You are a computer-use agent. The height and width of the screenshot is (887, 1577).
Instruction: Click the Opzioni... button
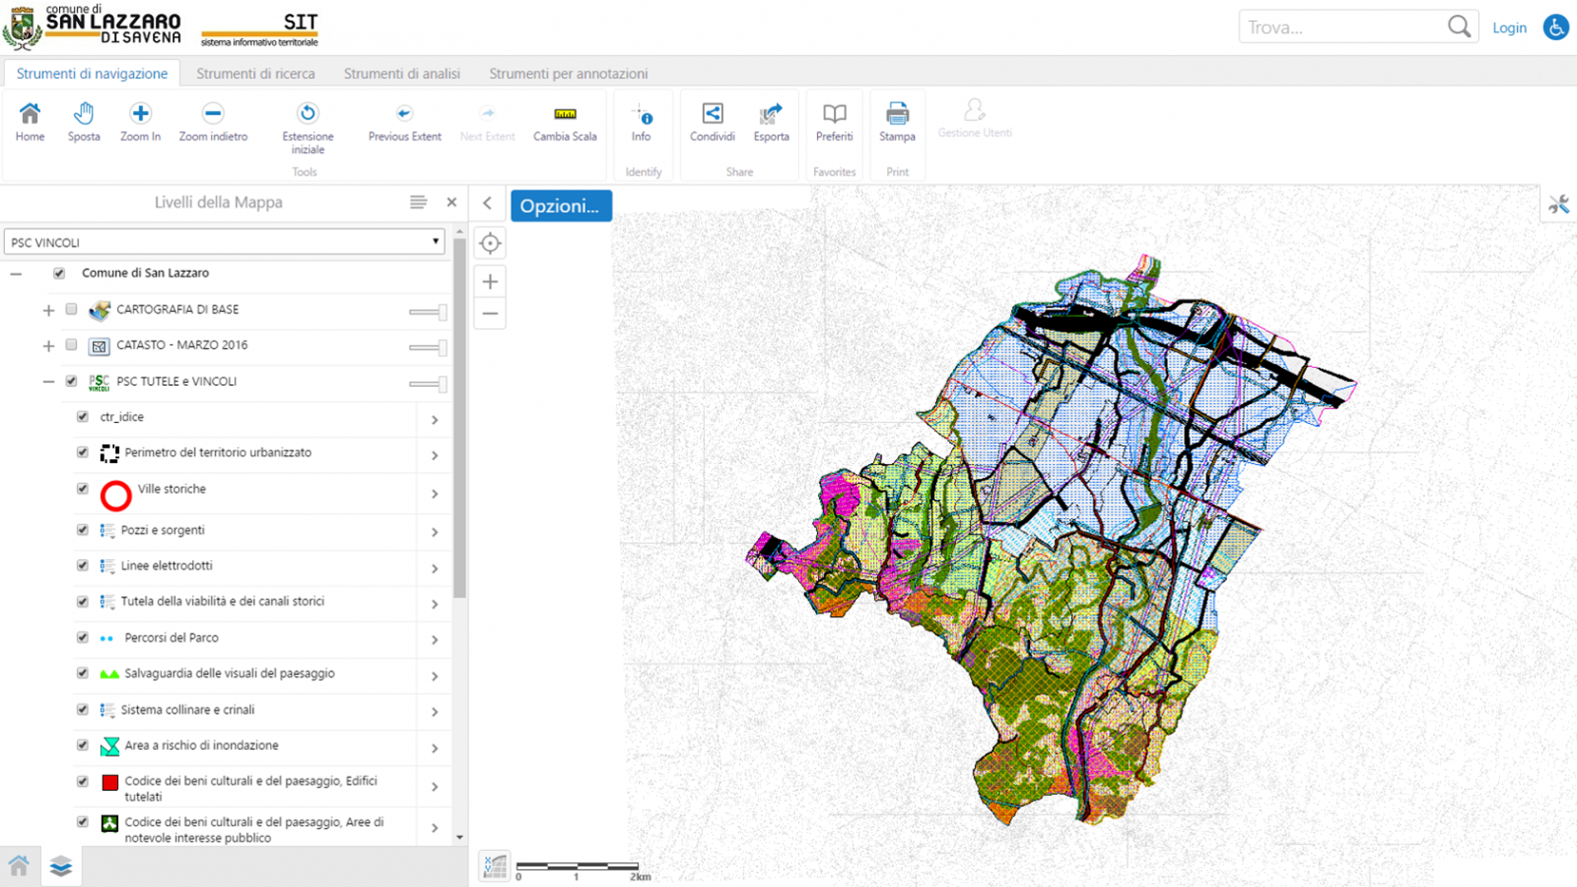[x=561, y=205]
